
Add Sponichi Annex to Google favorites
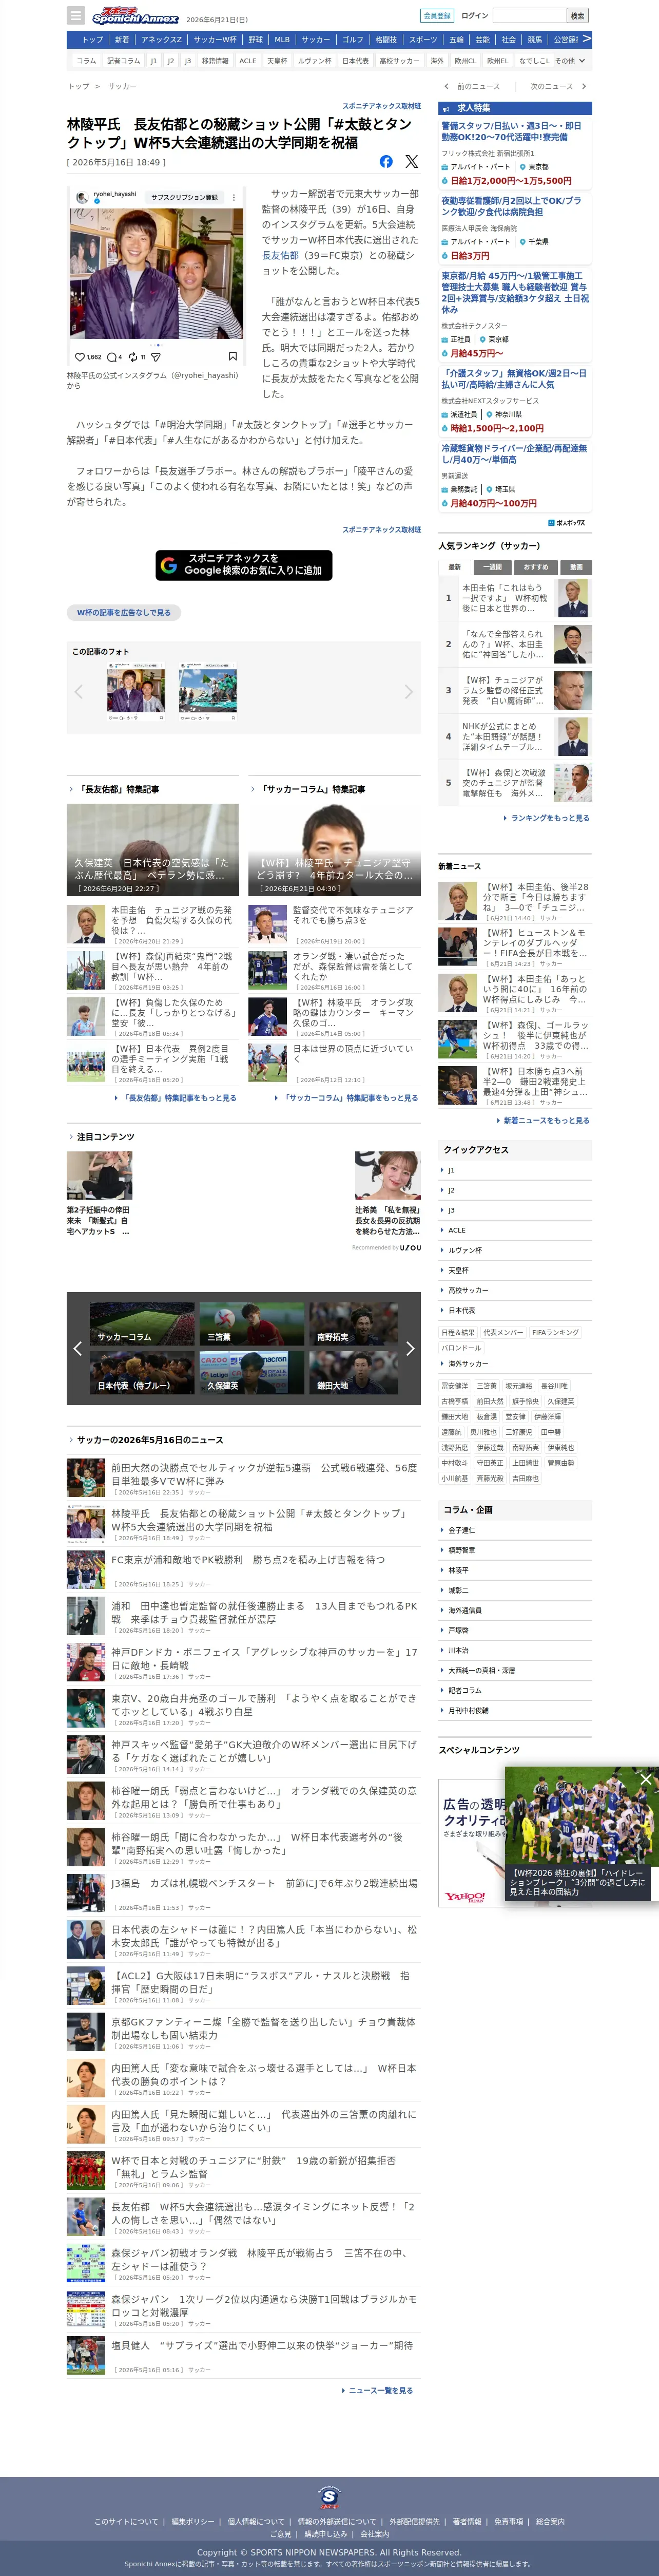244,565
